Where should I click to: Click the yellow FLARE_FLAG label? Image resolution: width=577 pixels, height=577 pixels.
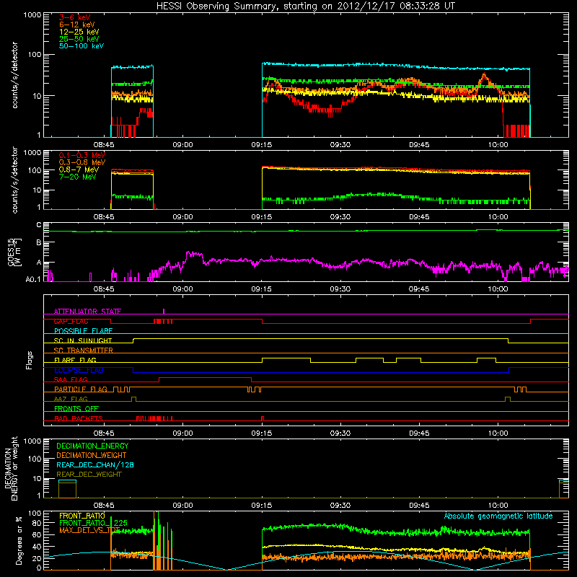coord(75,360)
